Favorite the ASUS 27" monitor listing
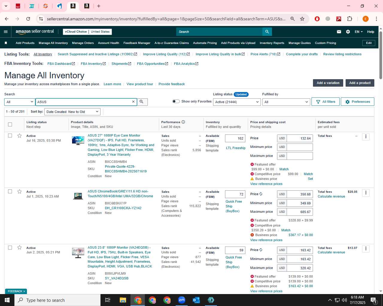The height and width of the screenshot is (306, 383). pyautogui.click(x=19, y=136)
